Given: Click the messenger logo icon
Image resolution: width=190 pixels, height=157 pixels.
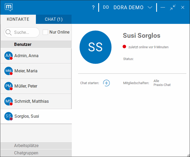Looking at the screenshot, I should pos(9,7).
